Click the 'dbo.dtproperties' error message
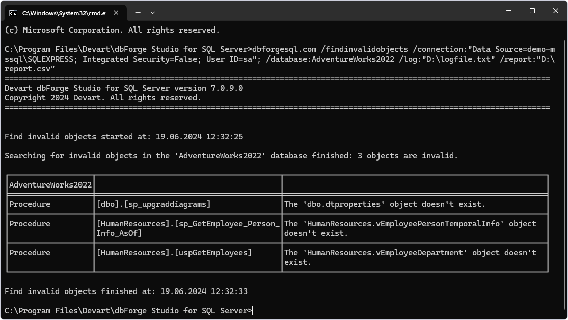Viewport: 568px width, 320px height. (385, 204)
